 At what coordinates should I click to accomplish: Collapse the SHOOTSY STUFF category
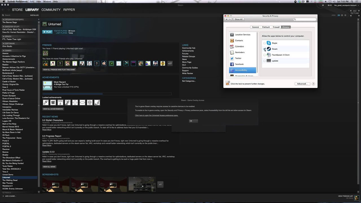pyautogui.click(x=3, y=27)
